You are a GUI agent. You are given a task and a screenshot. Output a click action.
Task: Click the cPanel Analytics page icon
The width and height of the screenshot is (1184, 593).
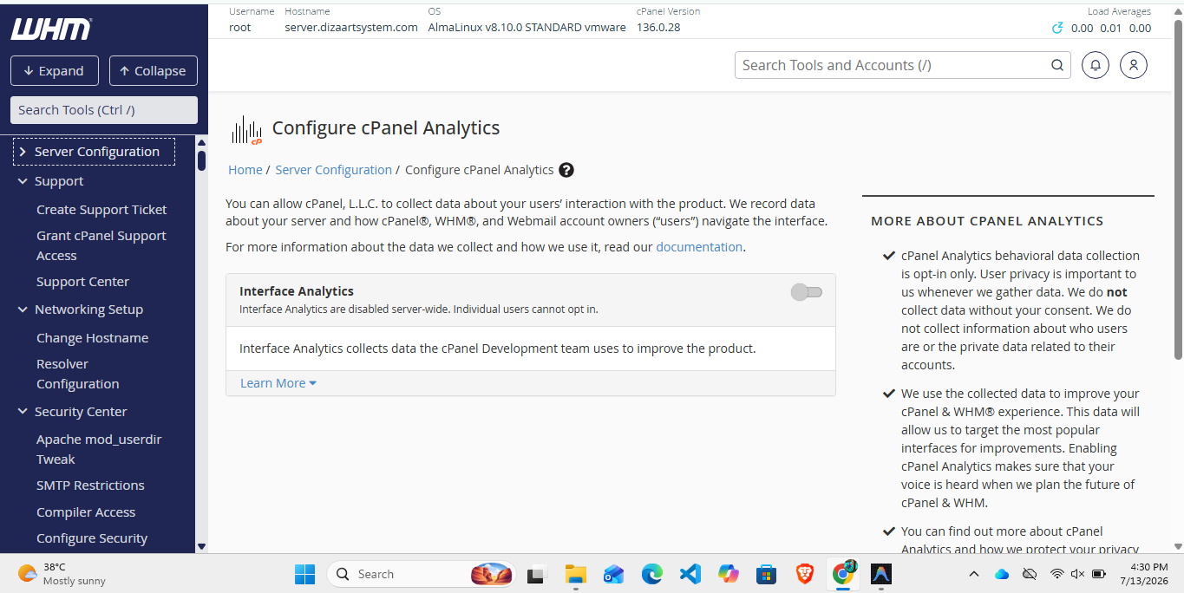click(247, 129)
